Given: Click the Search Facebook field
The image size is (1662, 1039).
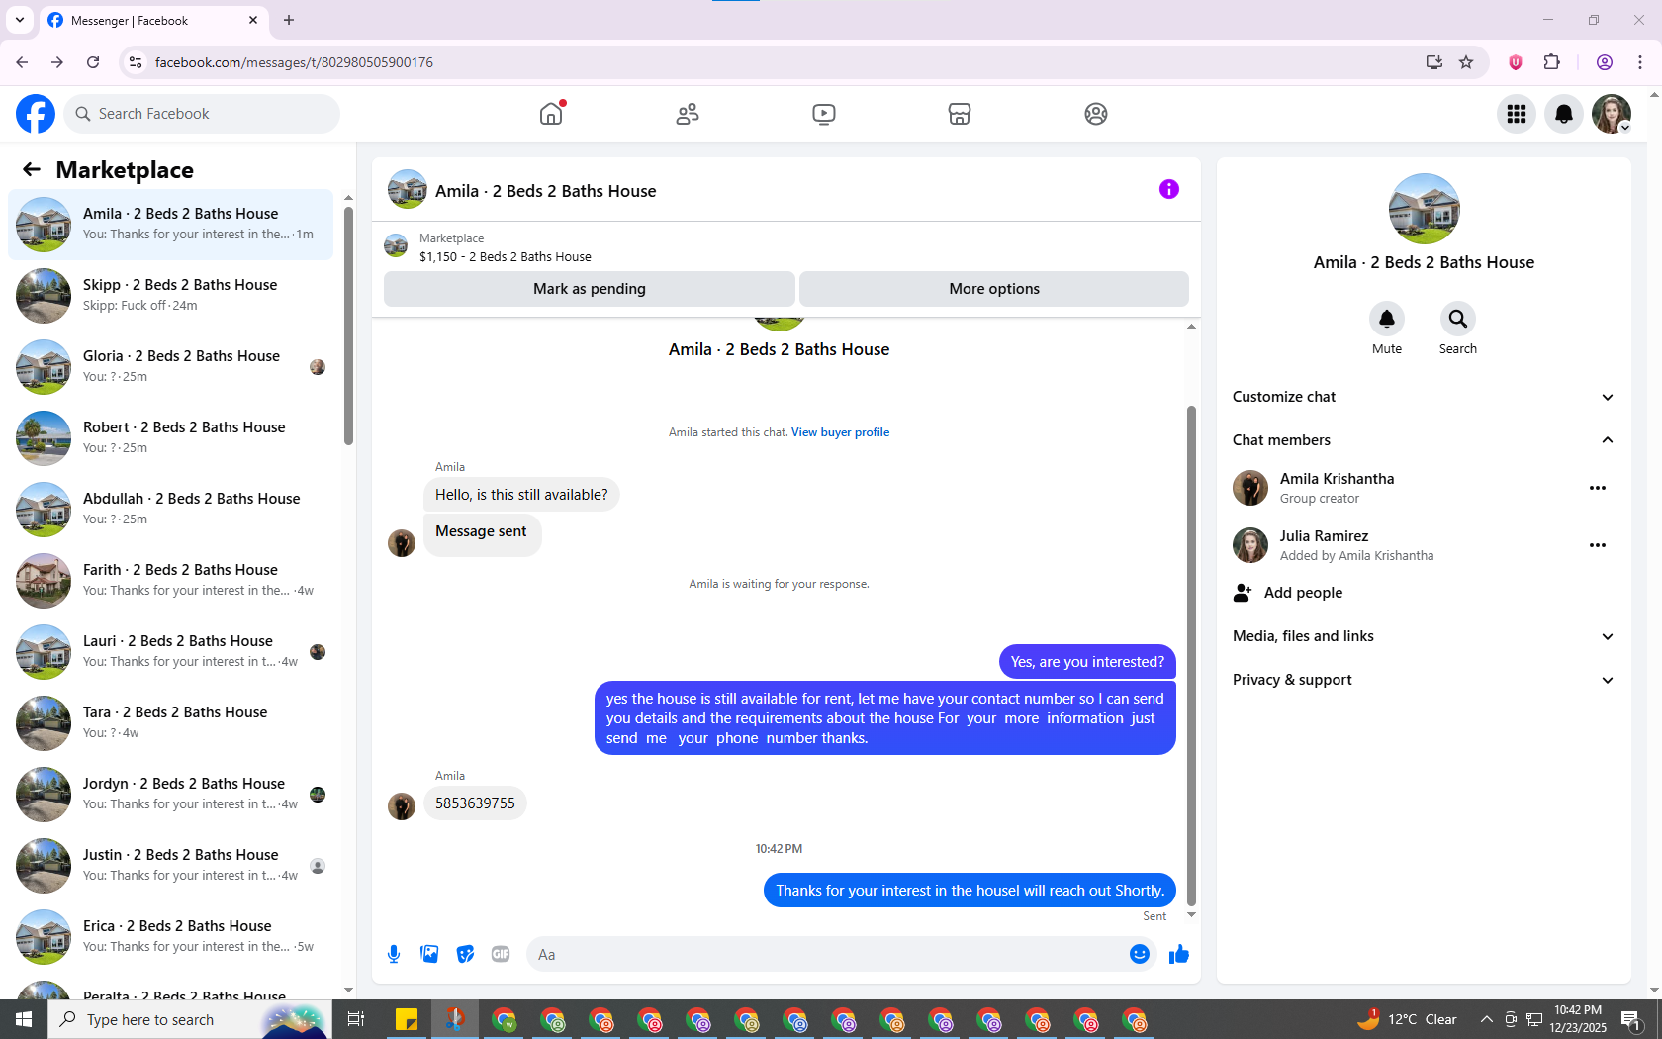Looking at the screenshot, I should click(x=202, y=114).
